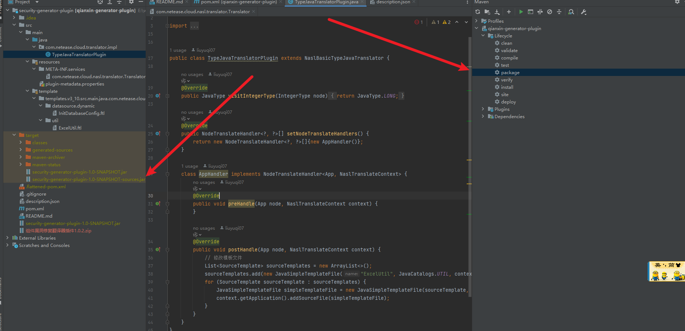Click author hint liuyuqi07 above AppHandler class
This screenshot has height=331, width=685.
point(215,166)
